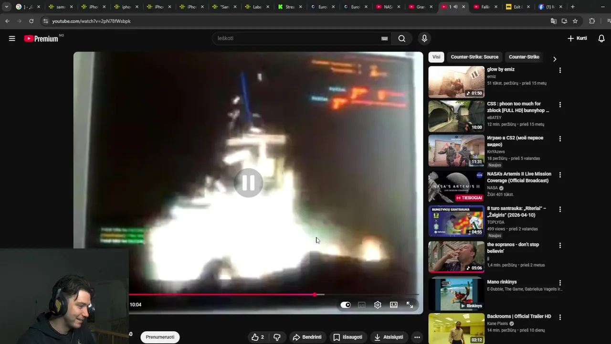
Task: Dislike the video with thumbs down
Action: (x=277, y=337)
